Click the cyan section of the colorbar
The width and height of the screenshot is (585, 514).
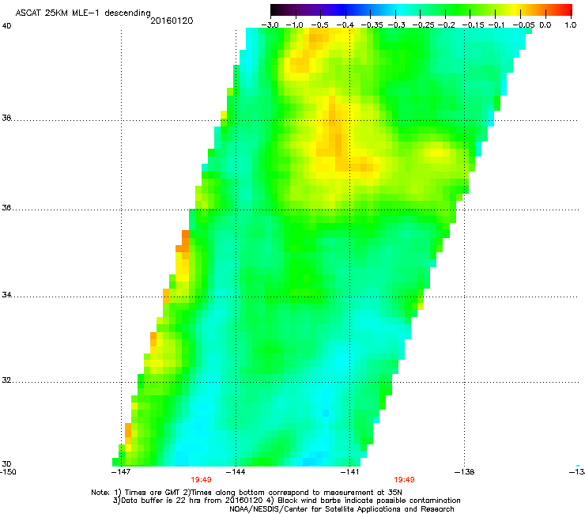pos(401,10)
